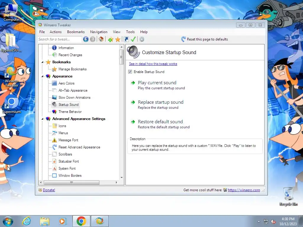Open the Tools menu

click(x=130, y=32)
